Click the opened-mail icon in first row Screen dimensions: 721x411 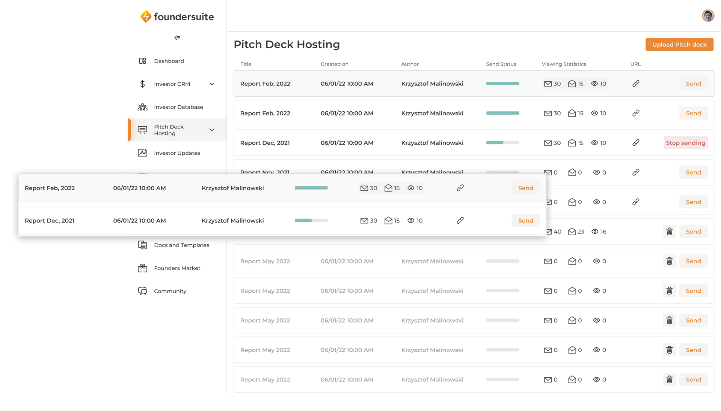click(572, 84)
